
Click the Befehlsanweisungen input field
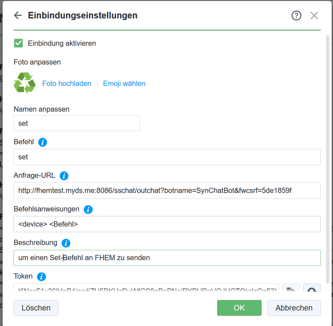[x=167, y=224]
